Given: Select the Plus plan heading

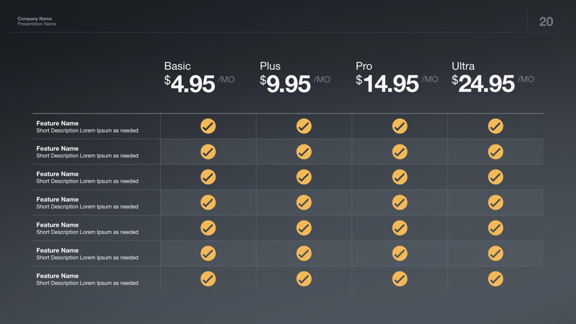Looking at the screenshot, I should pyautogui.click(x=270, y=66).
